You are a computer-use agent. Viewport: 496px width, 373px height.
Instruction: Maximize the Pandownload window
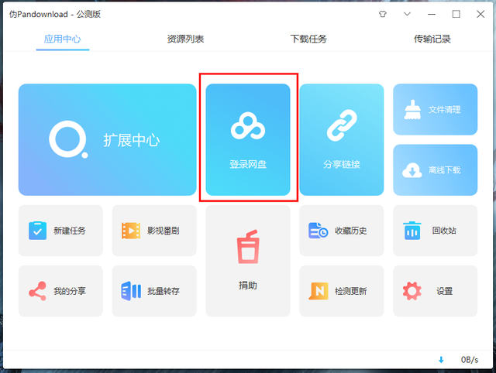pyautogui.click(x=456, y=14)
